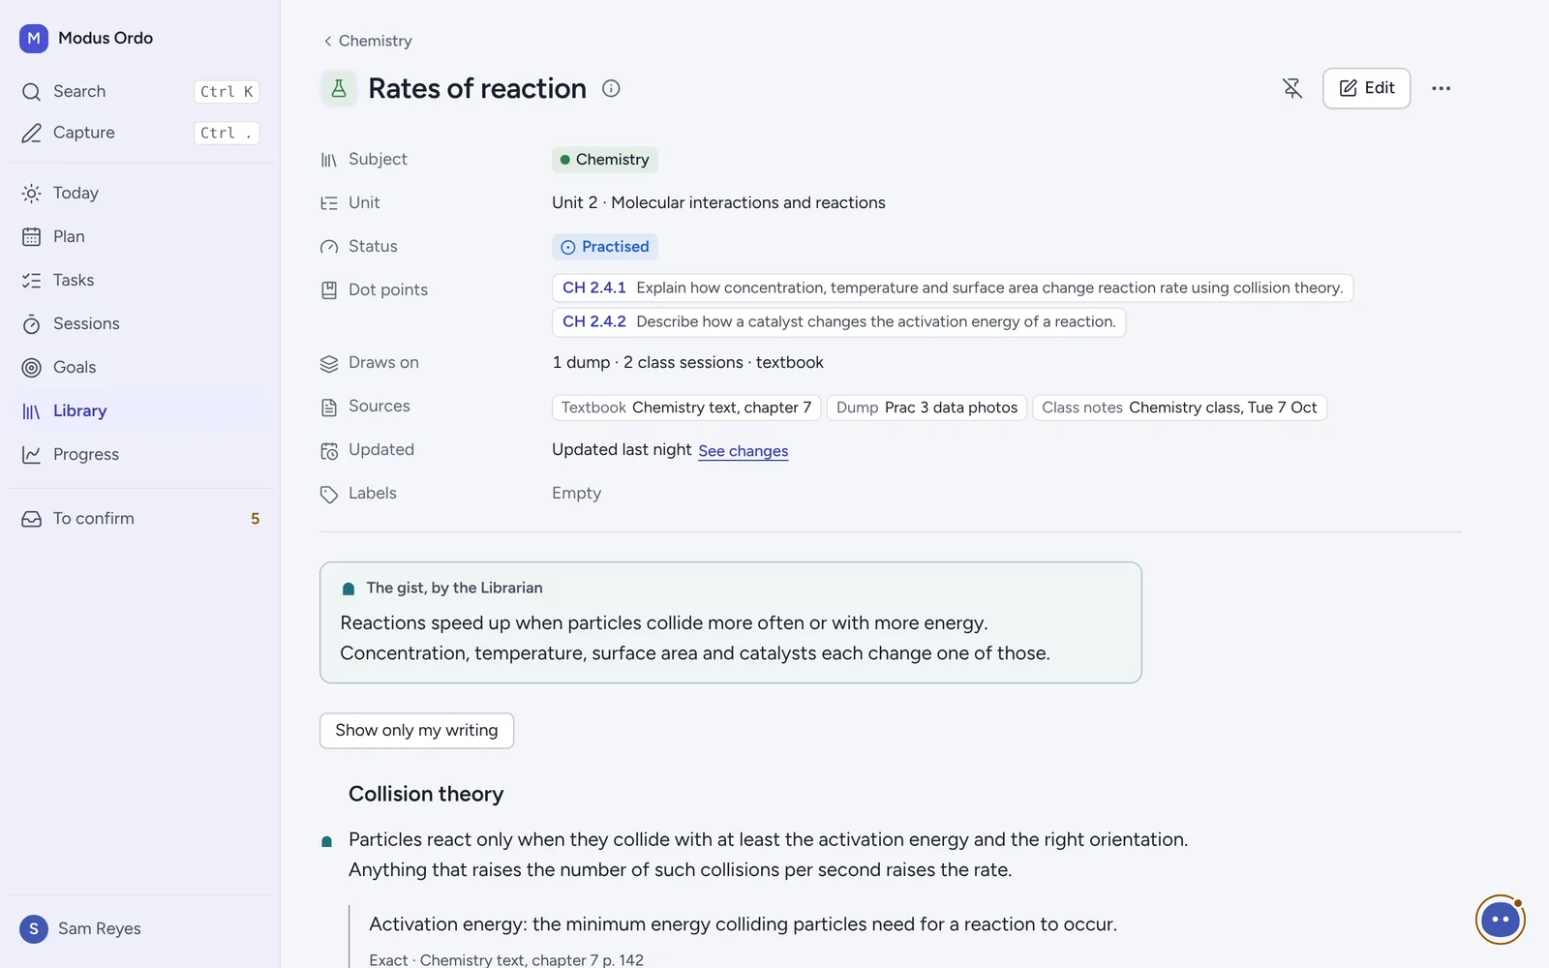The width and height of the screenshot is (1549, 968).
Task: Click the Unit 2 Molecular interactions value
Action: [x=718, y=202]
